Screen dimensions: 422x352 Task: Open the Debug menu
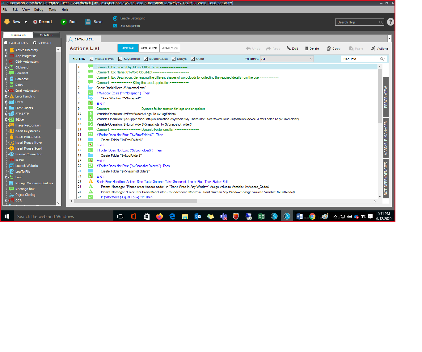point(39,10)
